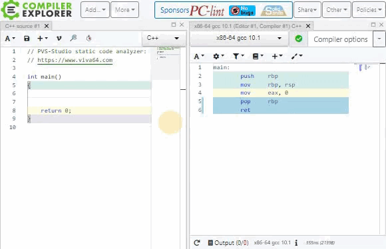
Task: Click the 355ms compile time text
Action: click(320, 243)
